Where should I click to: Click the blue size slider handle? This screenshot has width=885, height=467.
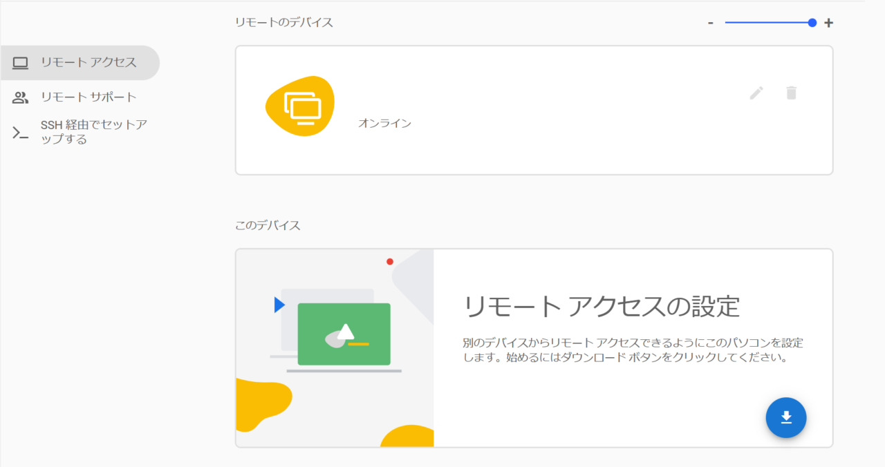click(812, 23)
